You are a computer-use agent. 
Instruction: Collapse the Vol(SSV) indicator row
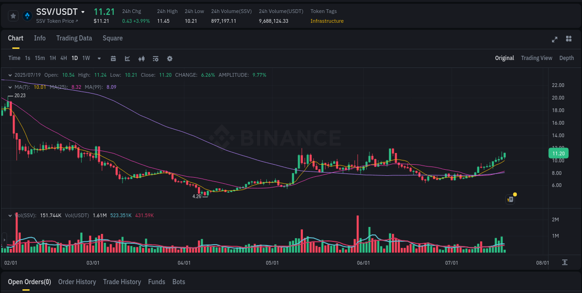pos(10,215)
